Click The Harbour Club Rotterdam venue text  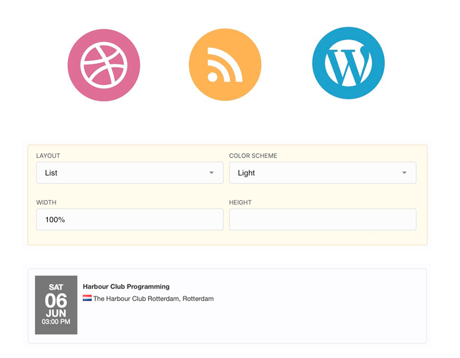tap(154, 299)
